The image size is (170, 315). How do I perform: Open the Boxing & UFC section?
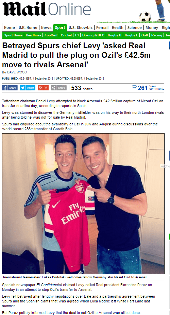(x=93, y=35)
